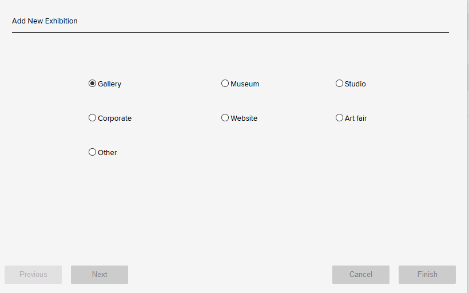Pick the Corporate radio button
The width and height of the screenshot is (469, 293).
[x=92, y=118]
